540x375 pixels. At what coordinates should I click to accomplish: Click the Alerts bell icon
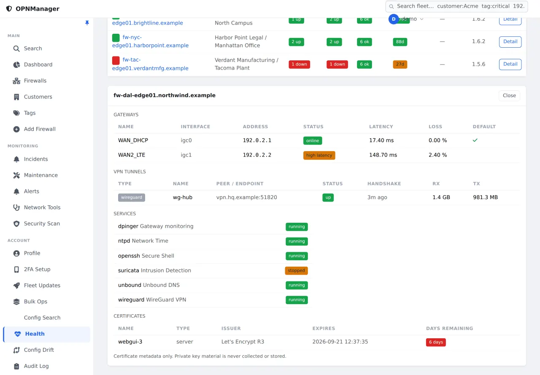point(16,191)
